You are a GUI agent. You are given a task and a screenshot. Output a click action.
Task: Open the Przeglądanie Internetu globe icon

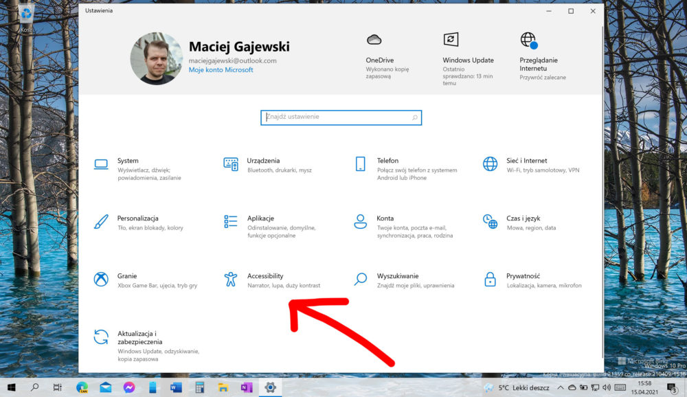(x=529, y=41)
